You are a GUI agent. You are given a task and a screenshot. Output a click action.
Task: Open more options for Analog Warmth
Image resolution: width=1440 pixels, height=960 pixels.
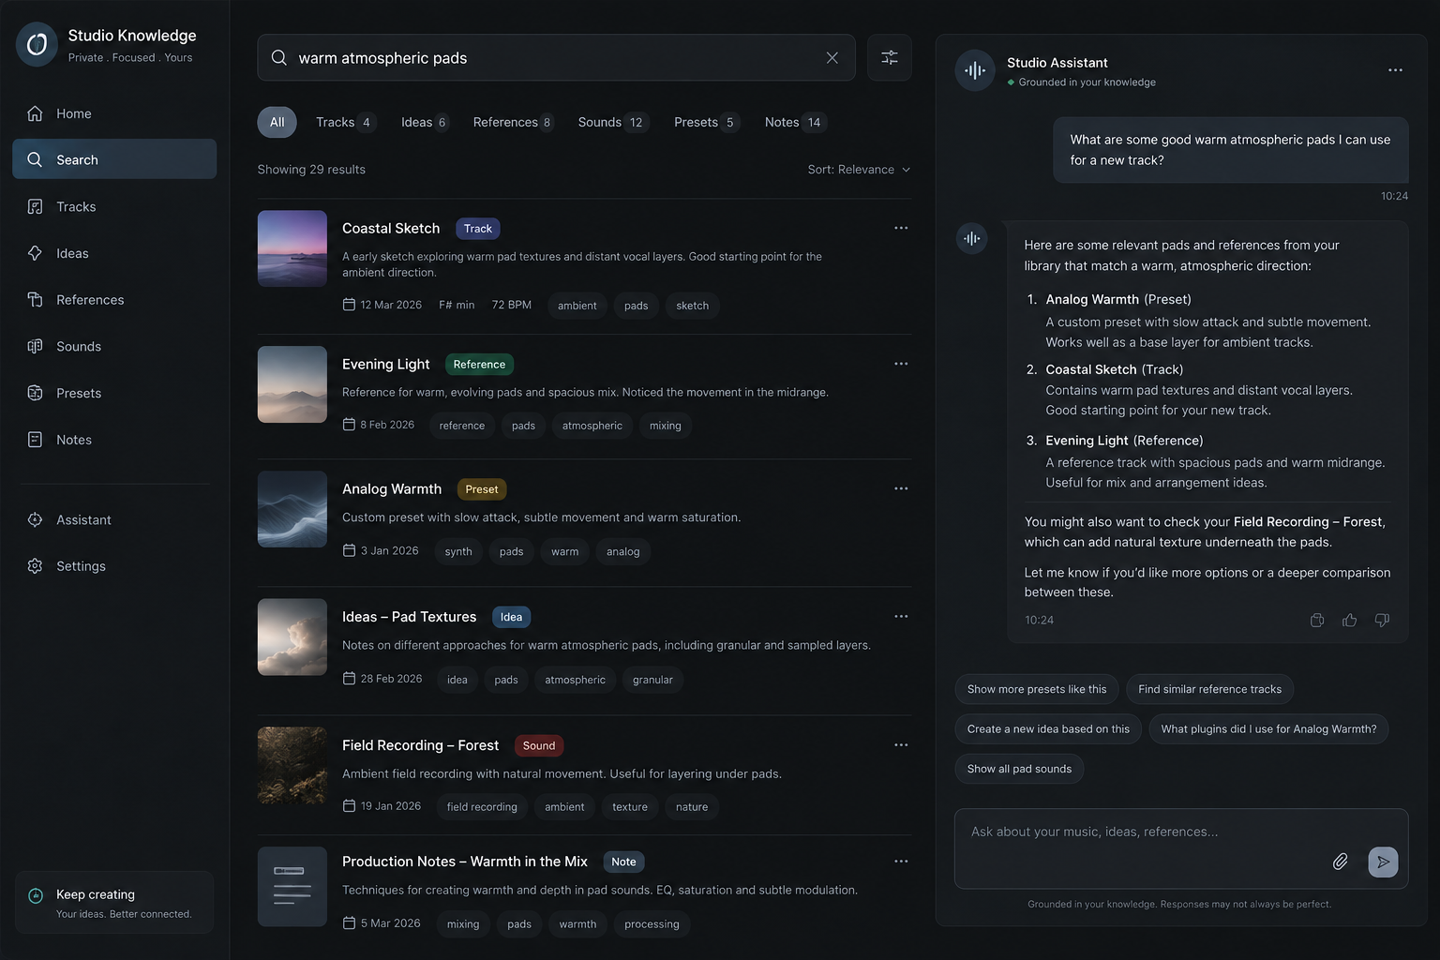pos(901,488)
